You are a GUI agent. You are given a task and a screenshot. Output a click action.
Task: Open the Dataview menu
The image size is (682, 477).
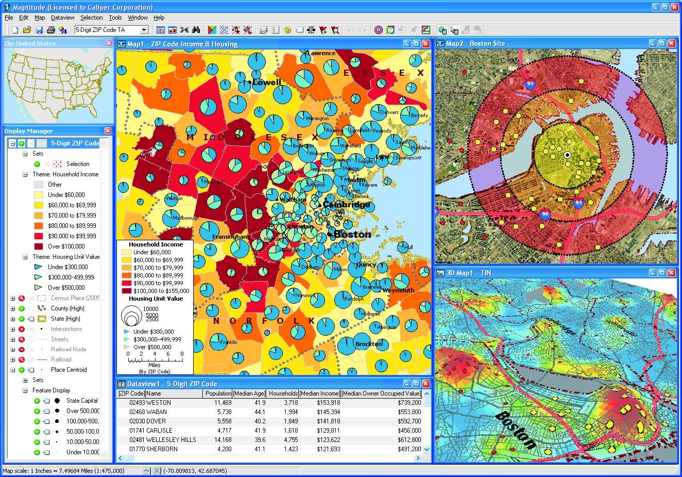[x=63, y=18]
